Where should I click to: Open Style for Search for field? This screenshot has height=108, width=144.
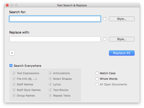click(122, 19)
